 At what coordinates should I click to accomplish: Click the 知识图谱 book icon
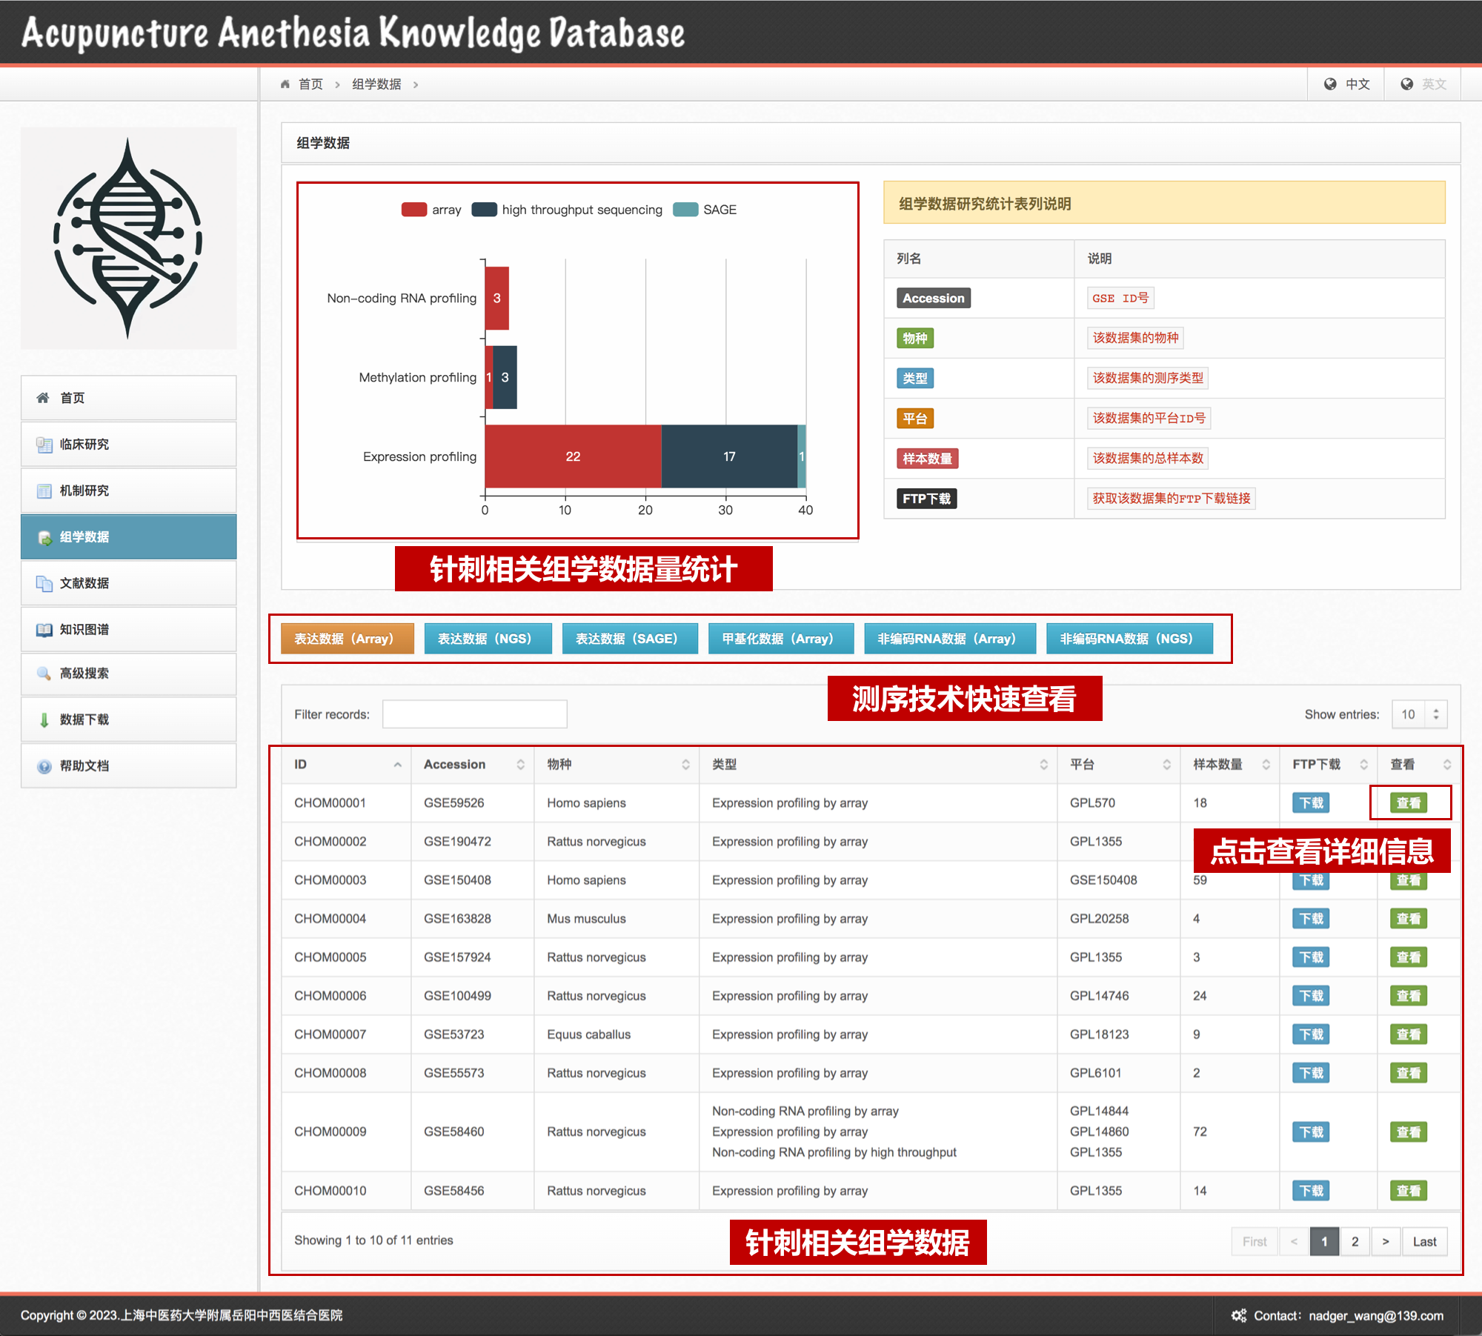click(44, 630)
